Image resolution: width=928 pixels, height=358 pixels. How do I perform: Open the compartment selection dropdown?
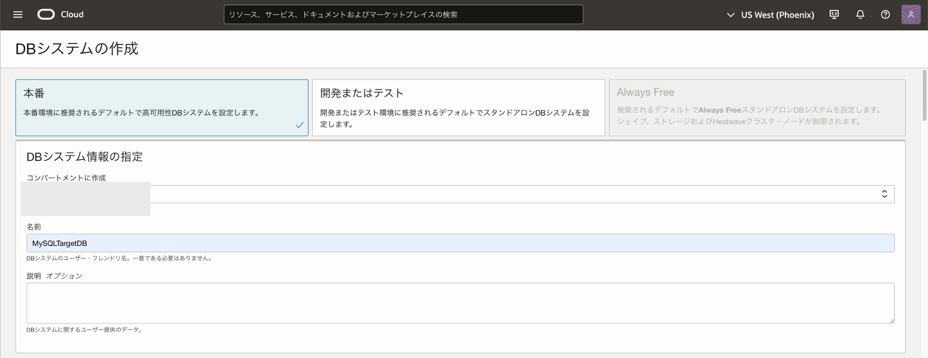pyautogui.click(x=460, y=194)
